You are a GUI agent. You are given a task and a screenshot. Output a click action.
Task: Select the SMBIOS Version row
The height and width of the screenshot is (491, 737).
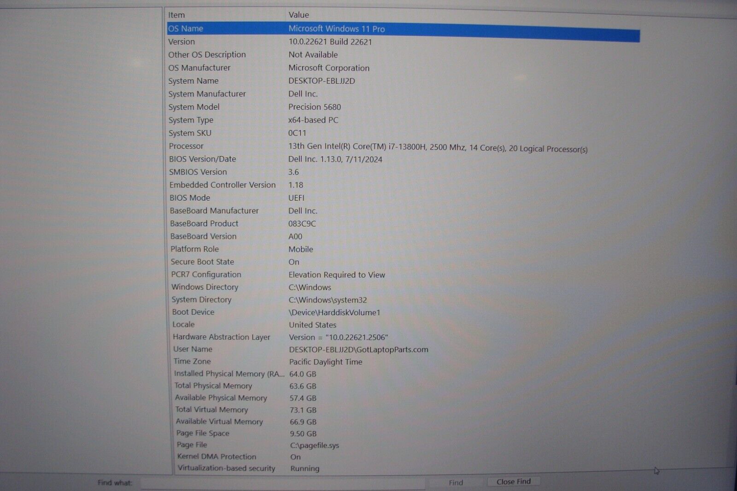pyautogui.click(x=404, y=172)
